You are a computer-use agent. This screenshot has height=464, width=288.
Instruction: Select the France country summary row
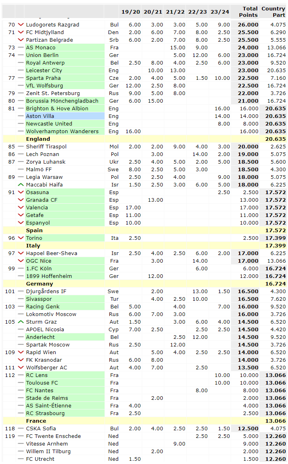145,421
